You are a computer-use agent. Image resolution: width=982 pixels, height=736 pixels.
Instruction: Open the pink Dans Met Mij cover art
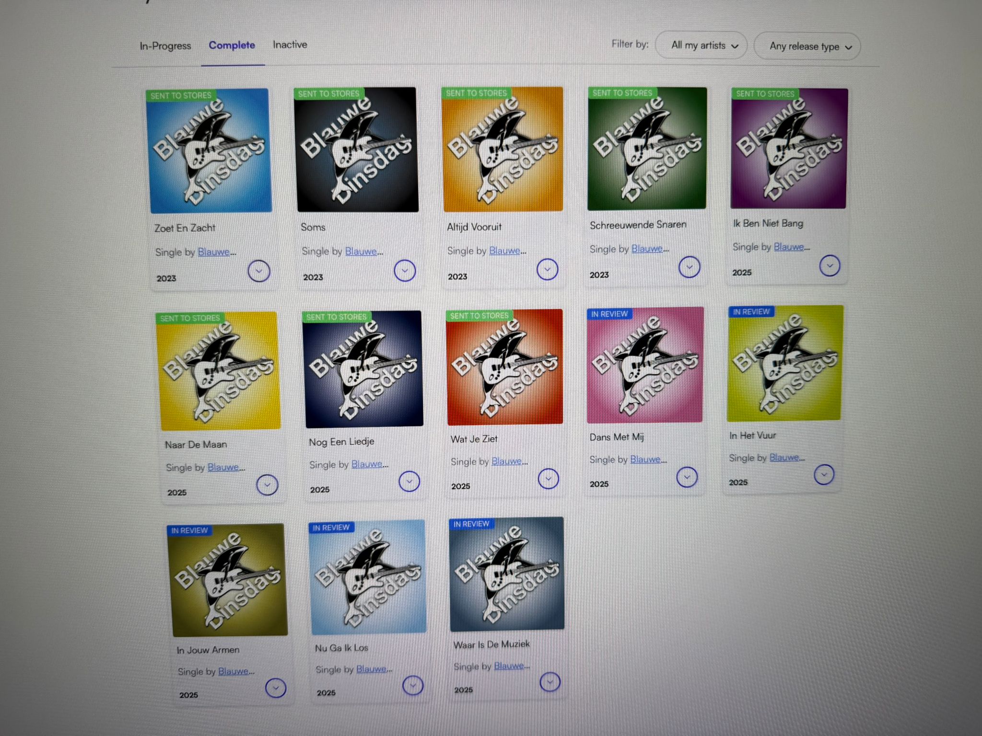645,365
